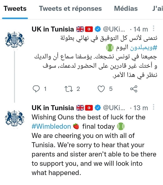Open more options menu on second tweet
This screenshot has width=163, height=185.
coord(154,107)
